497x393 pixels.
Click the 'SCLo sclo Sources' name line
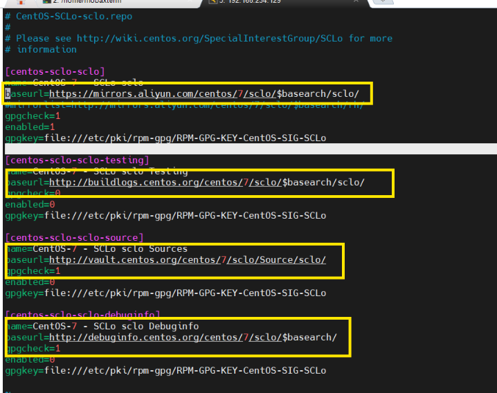point(97,249)
